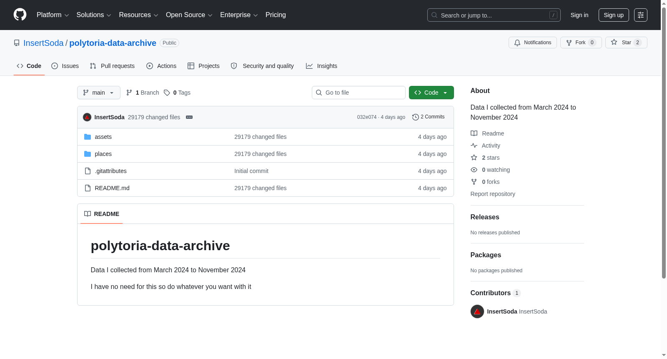
Task: Star the repository
Action: [x=626, y=43]
